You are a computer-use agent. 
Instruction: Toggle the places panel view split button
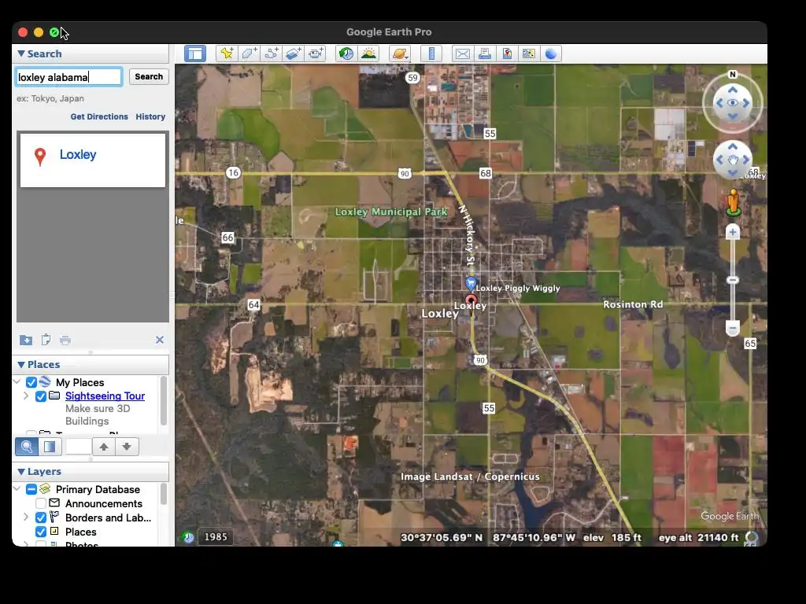(x=50, y=447)
